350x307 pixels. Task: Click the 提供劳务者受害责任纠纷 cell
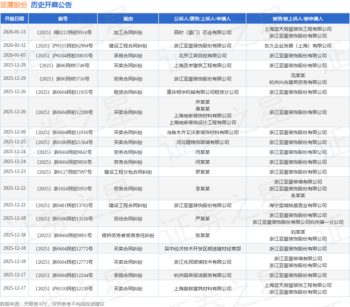[128, 235]
